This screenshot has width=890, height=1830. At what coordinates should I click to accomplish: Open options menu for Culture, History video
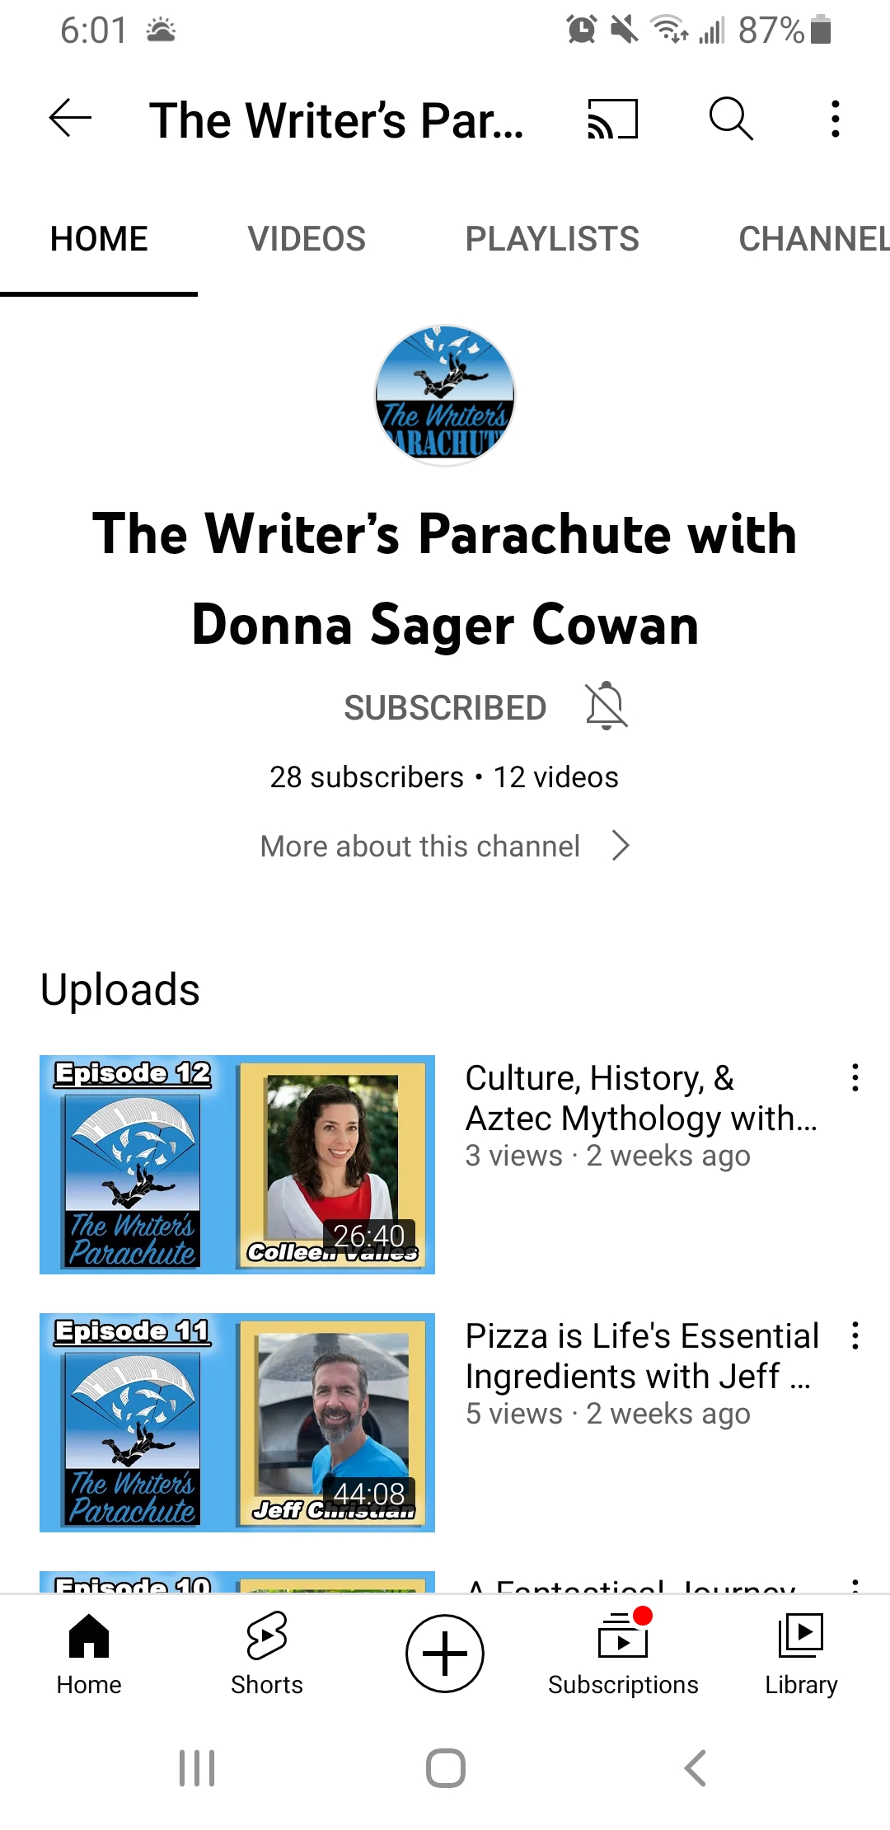coord(855,1077)
